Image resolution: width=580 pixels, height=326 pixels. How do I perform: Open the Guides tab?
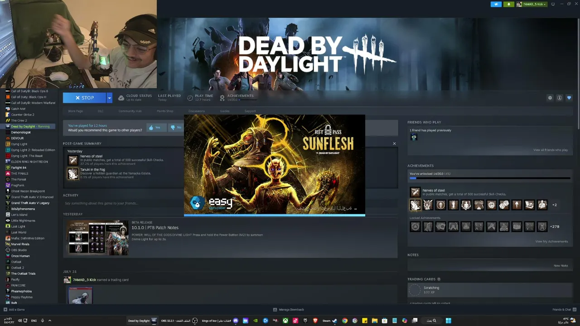point(225,111)
